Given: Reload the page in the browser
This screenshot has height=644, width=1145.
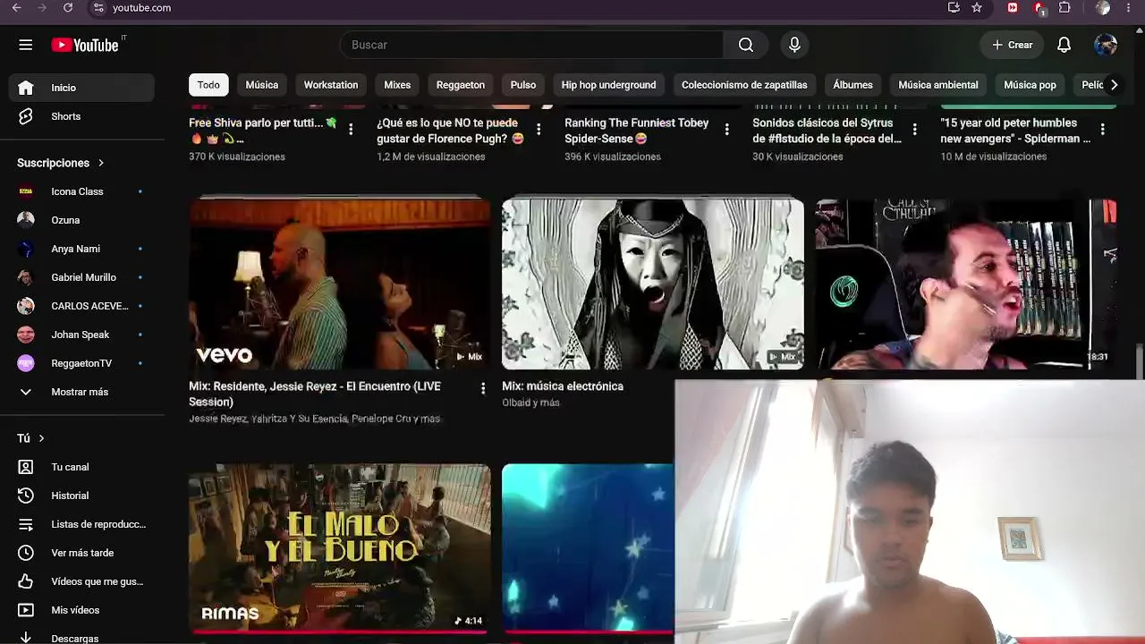Looking at the screenshot, I should (x=68, y=8).
